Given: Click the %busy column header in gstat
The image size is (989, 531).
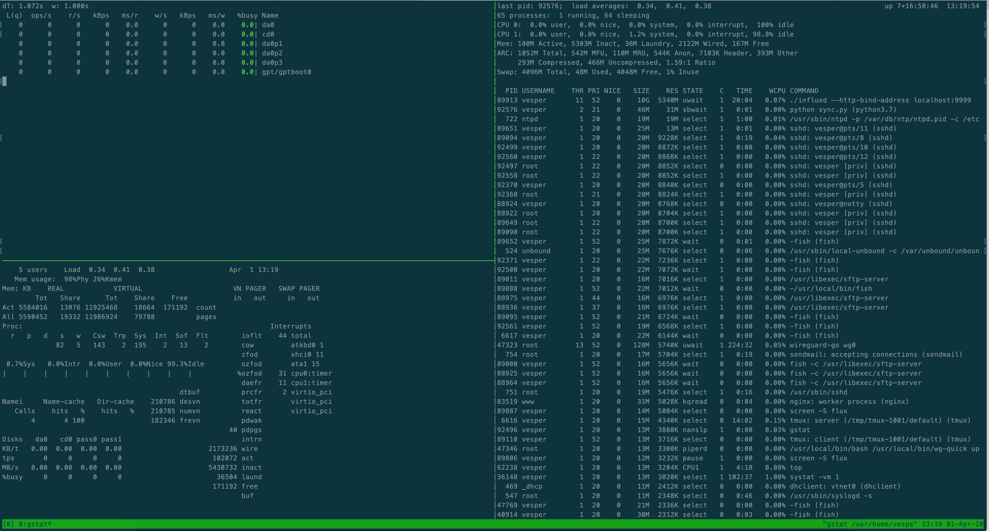Looking at the screenshot, I should coord(247,16).
